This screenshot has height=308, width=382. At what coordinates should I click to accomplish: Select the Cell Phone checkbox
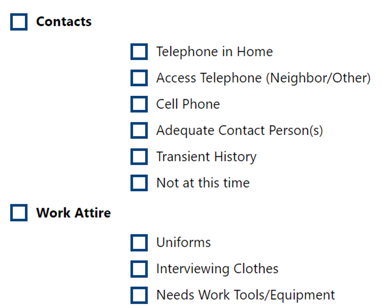pyautogui.click(x=139, y=104)
